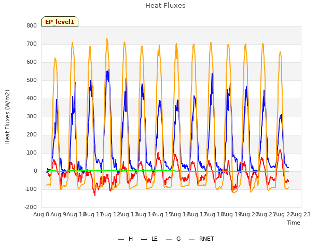The image size is (332, 249).
Task: Click the highest orange RNET peak near Aug 12
Action: (107, 38)
